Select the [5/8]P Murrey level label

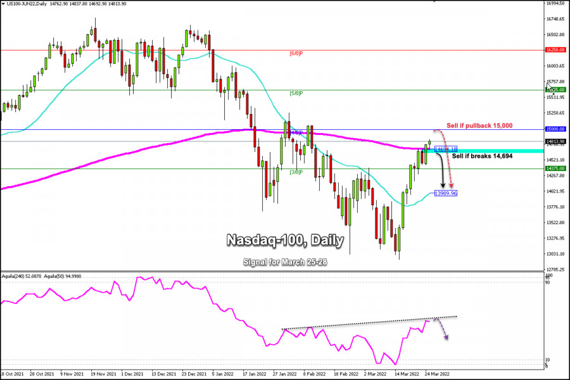pos(296,94)
